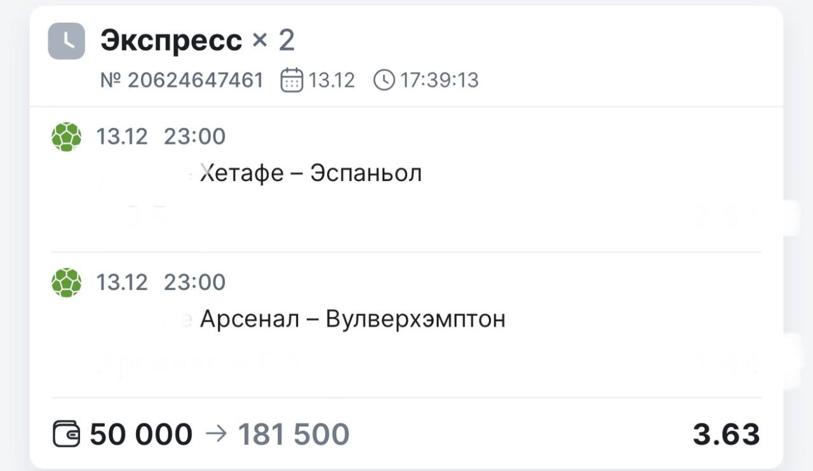Click the total odds 3.63
Screen dimensions: 813x471
726,435
